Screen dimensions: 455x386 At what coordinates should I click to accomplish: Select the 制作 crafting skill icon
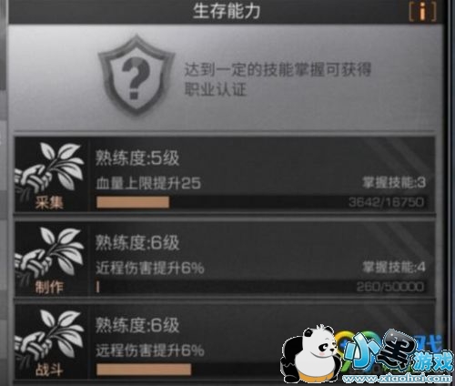pyautogui.click(x=50, y=259)
